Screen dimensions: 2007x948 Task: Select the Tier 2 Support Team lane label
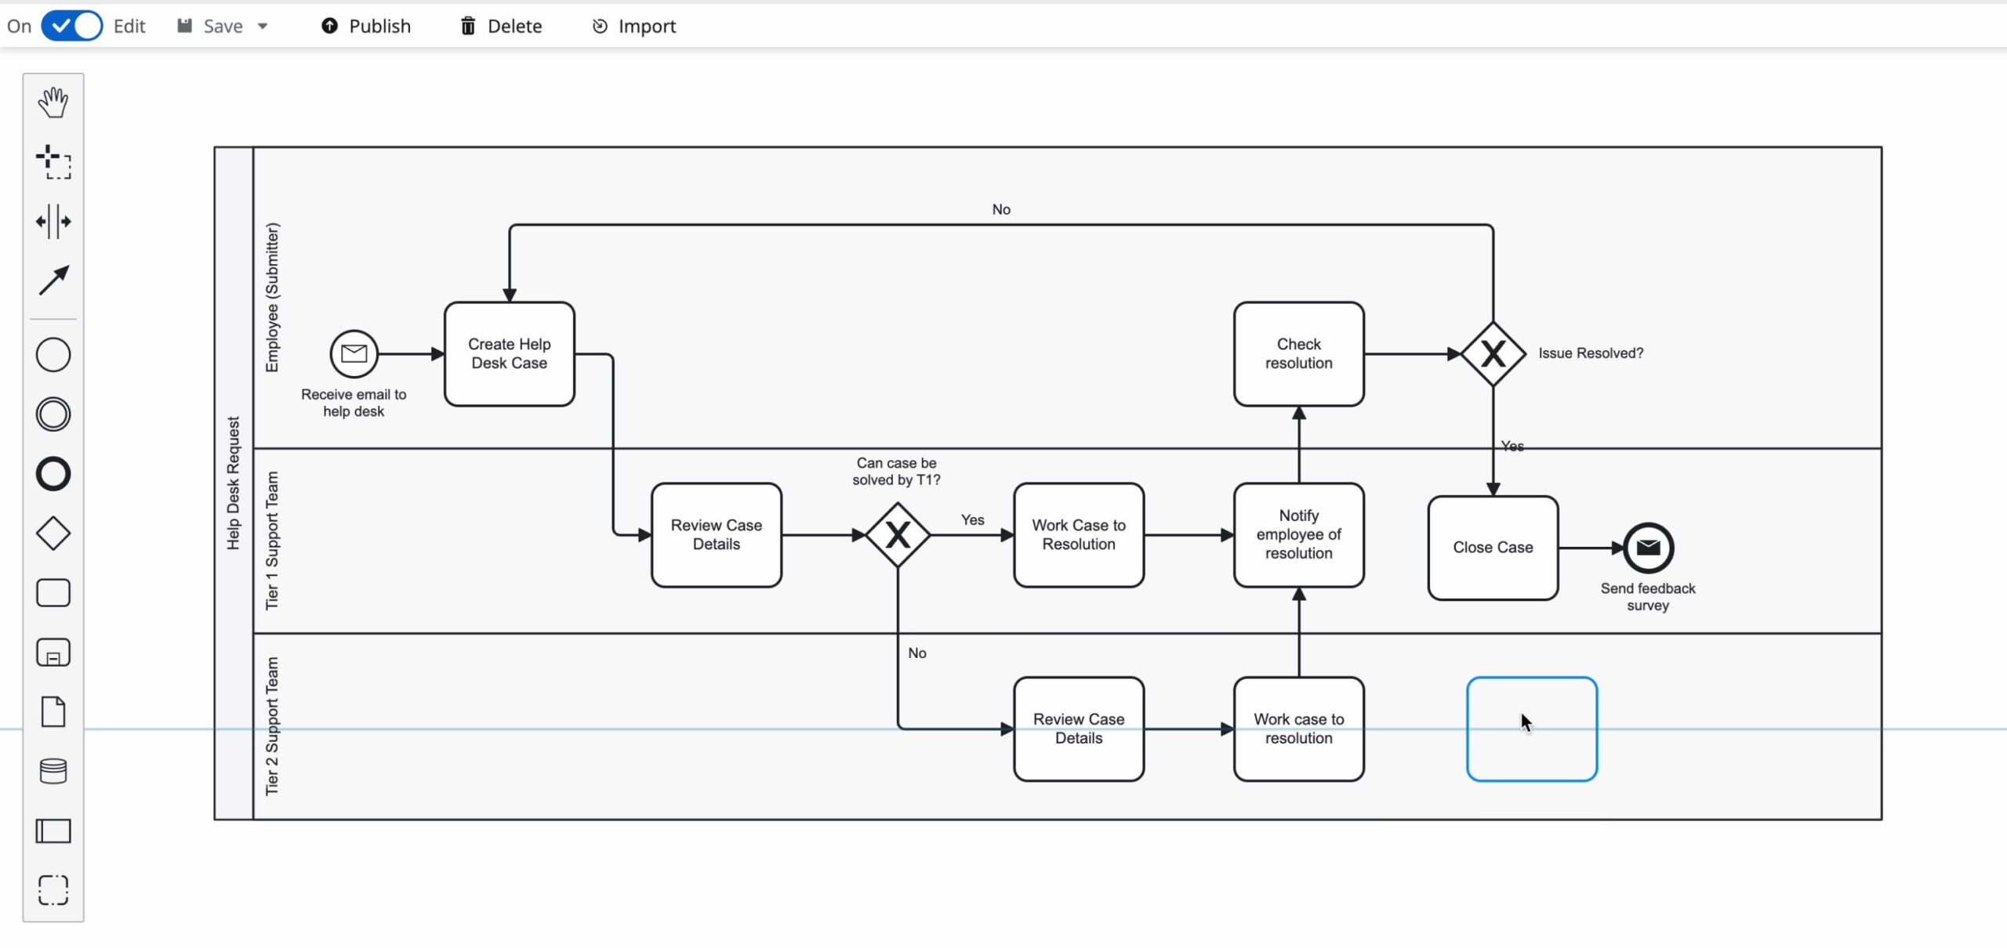click(272, 726)
